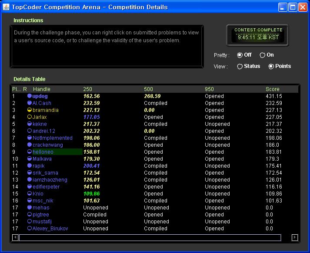Image resolution: width=310 pixels, height=253 pixels.
Task: Select the iamzhaozheng handle
Action: [x=50, y=179]
